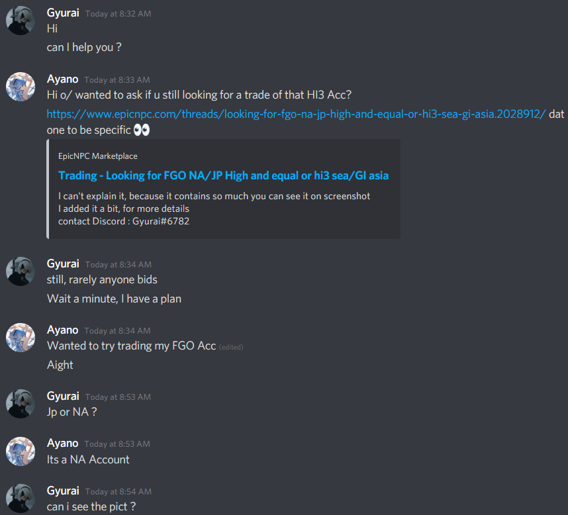The image size is (568, 515).
Task: Open Ayano's avatar on the 8:34 AM message
Action: coord(21,338)
